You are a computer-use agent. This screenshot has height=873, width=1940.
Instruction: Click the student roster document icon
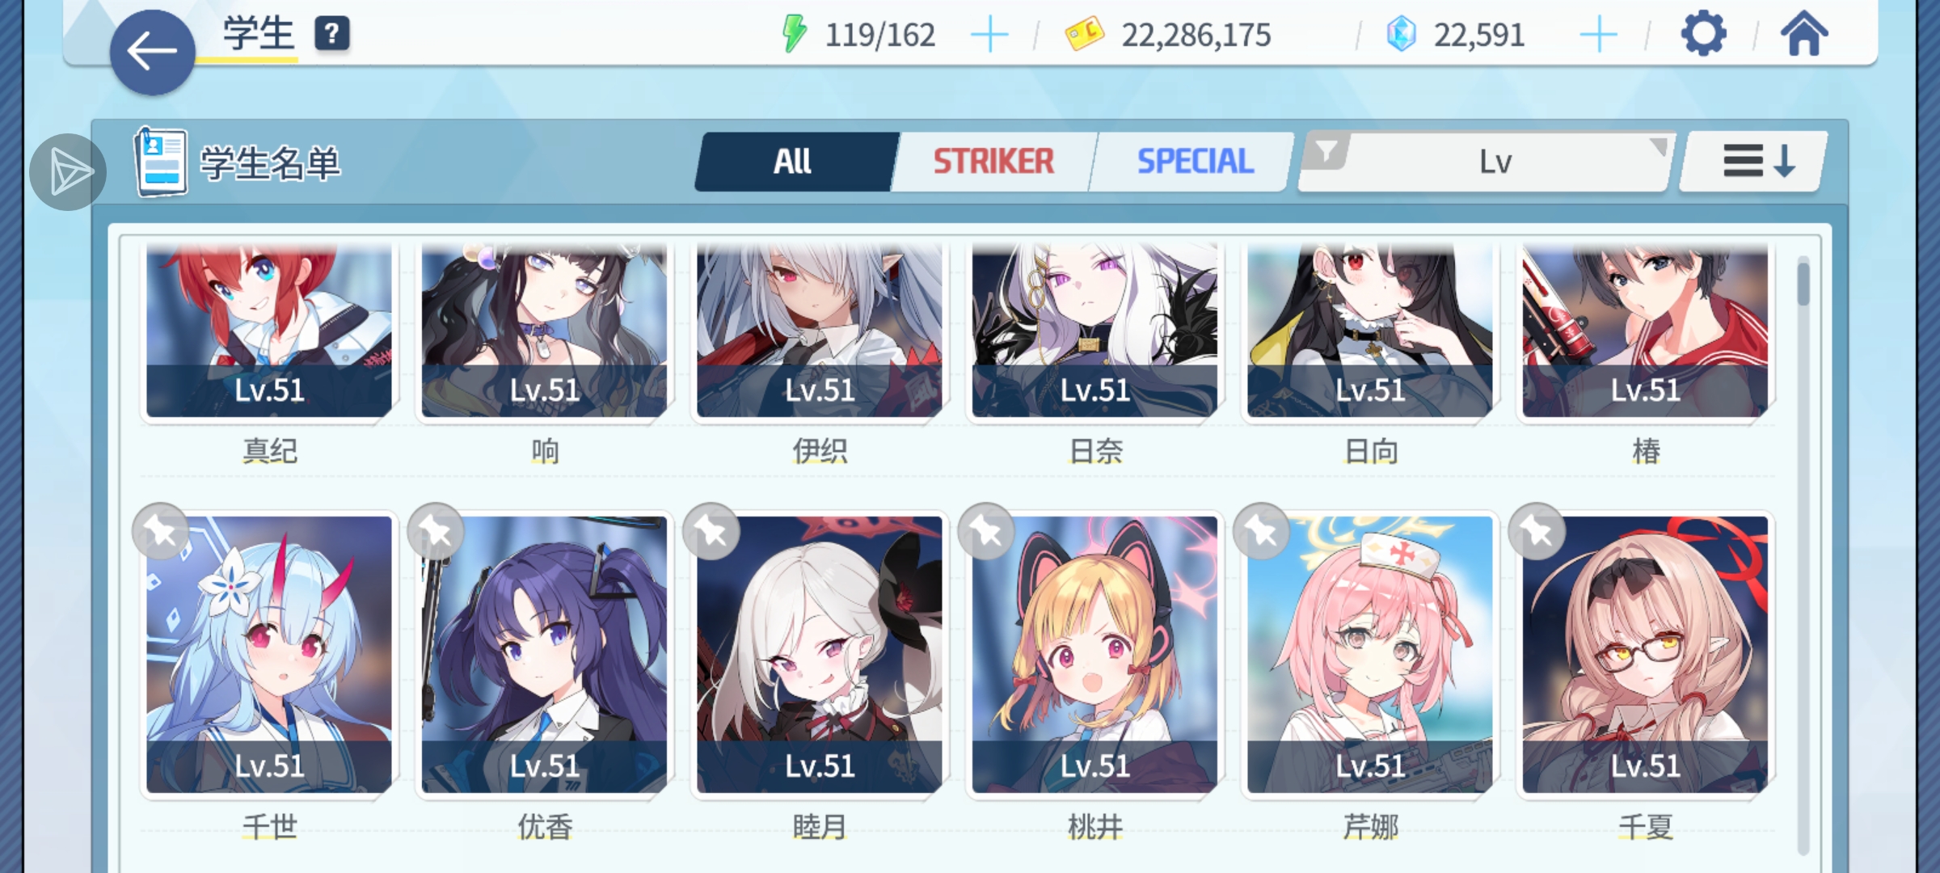coord(161,162)
